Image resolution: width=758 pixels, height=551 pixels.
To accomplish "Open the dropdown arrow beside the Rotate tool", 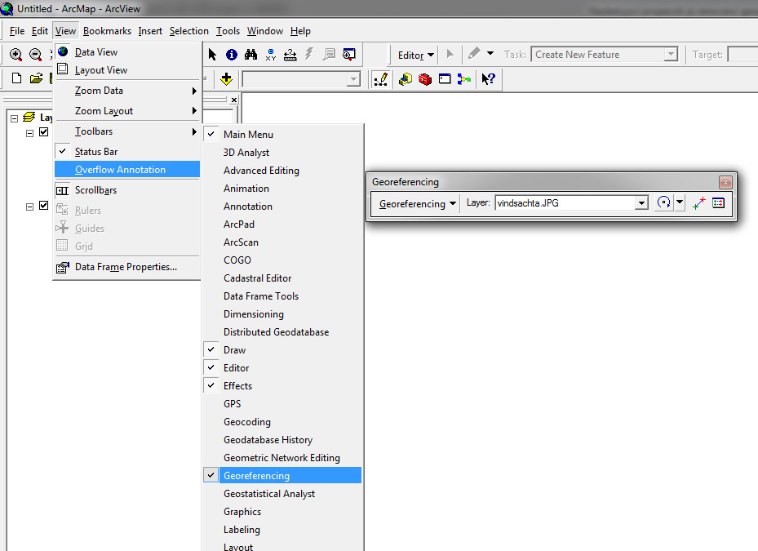I will (680, 202).
